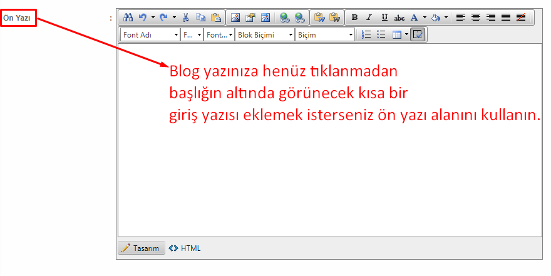Image resolution: width=551 pixels, height=276 pixels.
Task: Open the background color picker arrow
Action: [x=446, y=17]
